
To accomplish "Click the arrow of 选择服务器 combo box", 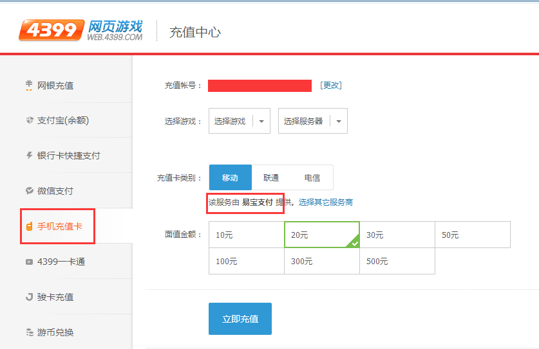I will coord(339,121).
